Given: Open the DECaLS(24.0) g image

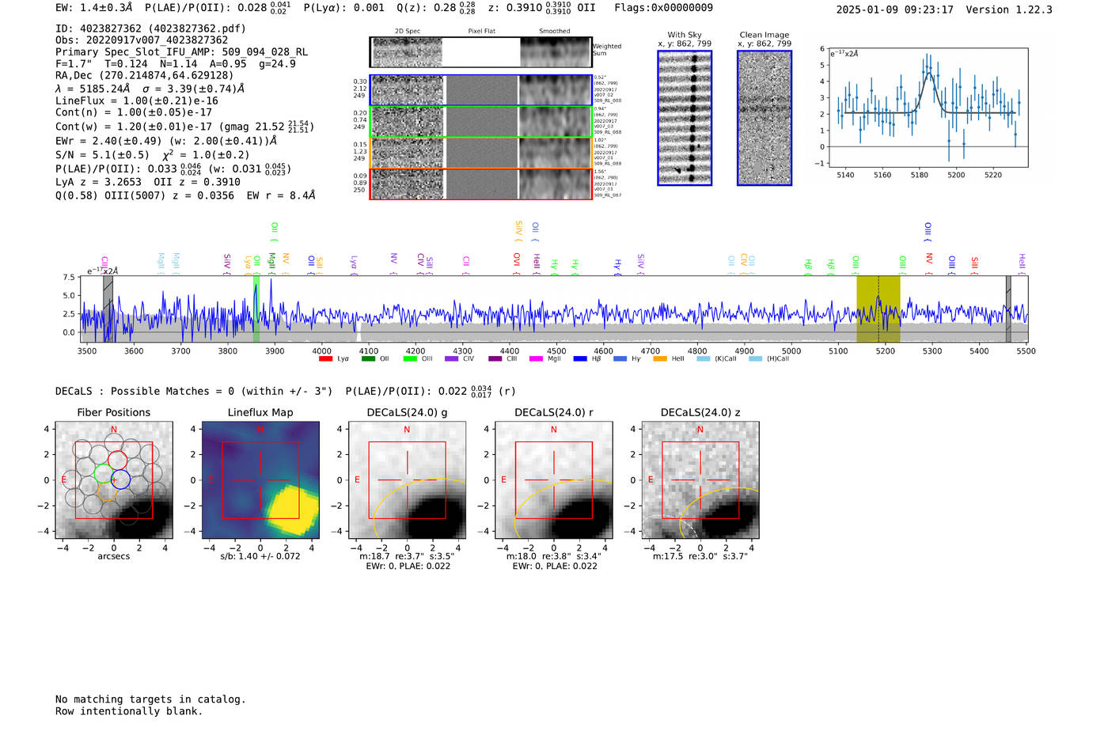Looking at the screenshot, I should click(407, 480).
